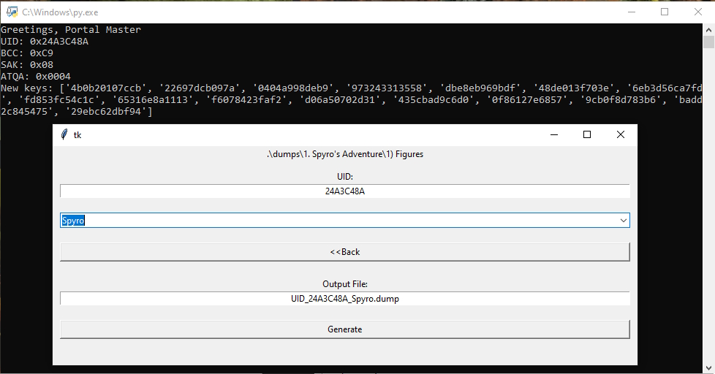The height and width of the screenshot is (374, 715).
Task: Click the console scrollbar thumb
Action: (x=708, y=42)
